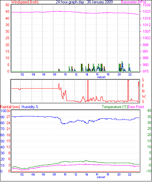The image size is (152, 185).
Task: Click the Temperature (°C) legend label
Action: [115, 107]
